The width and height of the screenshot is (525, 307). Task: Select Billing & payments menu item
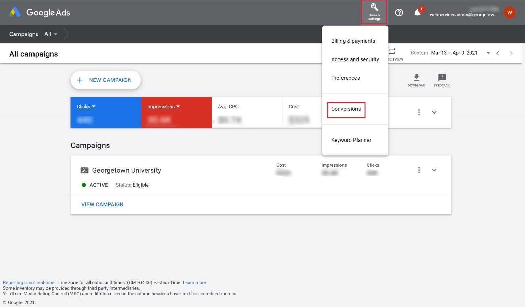(x=353, y=41)
